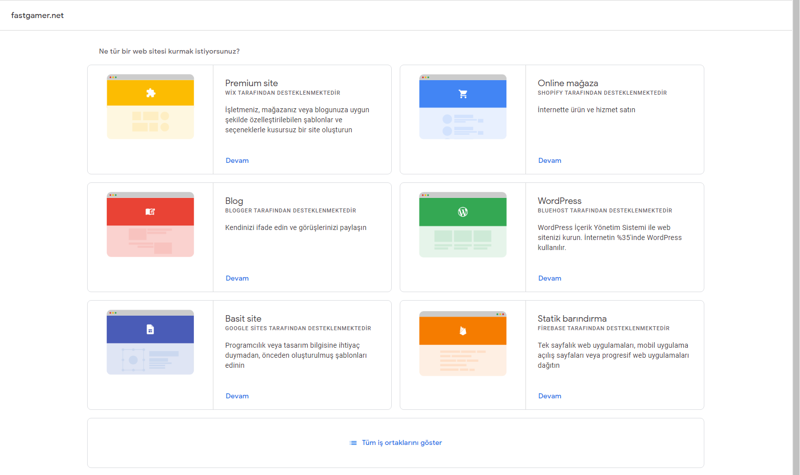Select the Premium site heading
Viewport: 800px width, 475px height.
[x=251, y=83]
